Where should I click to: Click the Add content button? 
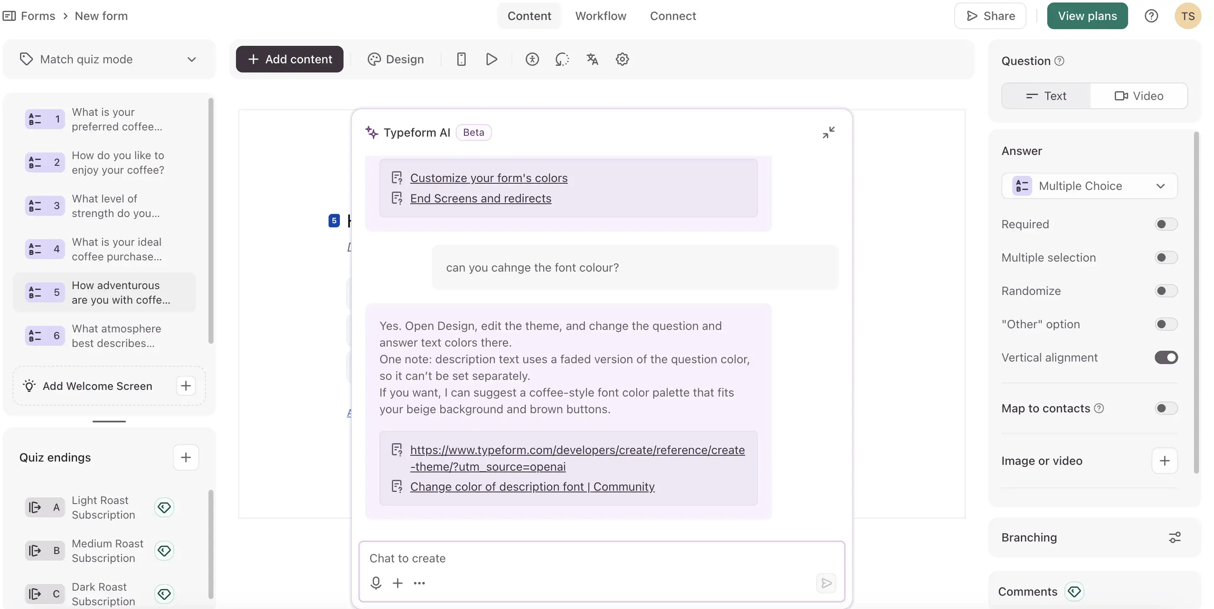click(289, 59)
